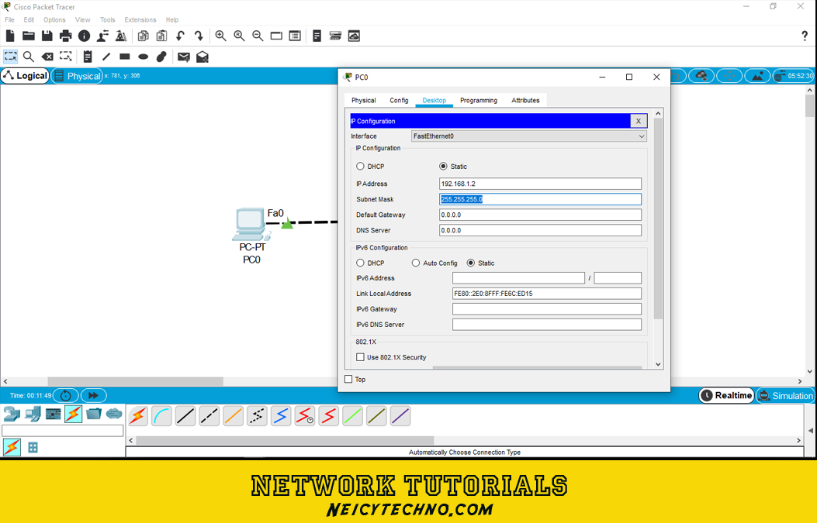Click the Print icon in the toolbar

click(66, 36)
